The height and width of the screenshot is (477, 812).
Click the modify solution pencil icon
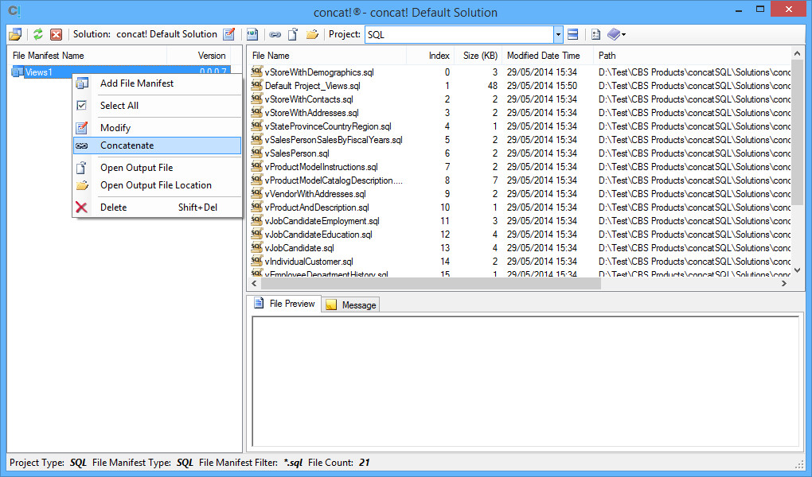click(229, 35)
